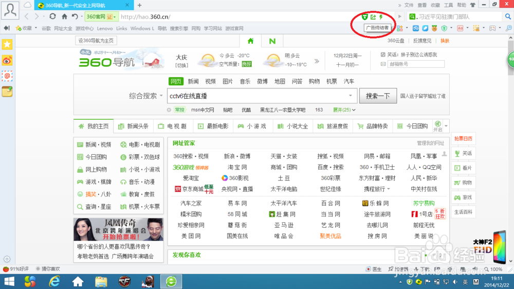The width and height of the screenshot is (514, 289).
Task: Click the blue cloud sync toolbar icon
Action: tap(416, 28)
